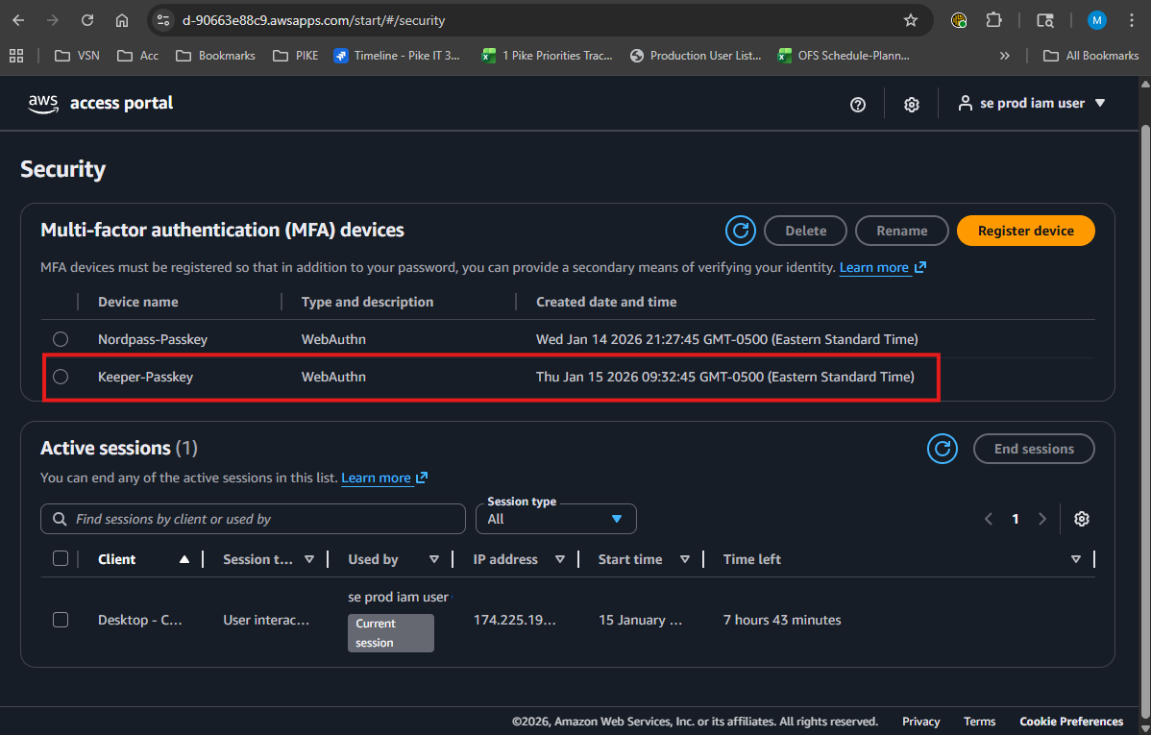
Task: Open the Active sessions Learn more link
Action: click(x=384, y=478)
